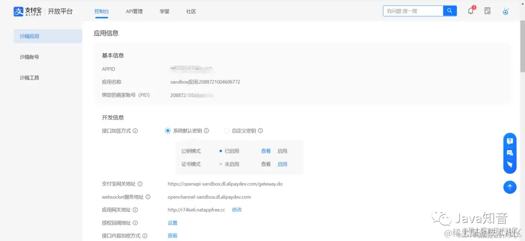This screenshot has height=241, width=525.
Task: Click the http://r74ke6.natappfree.cc address text
Action: 196,210
